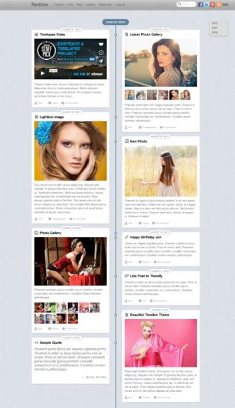Click the search magnifier icon in header

[179, 4]
